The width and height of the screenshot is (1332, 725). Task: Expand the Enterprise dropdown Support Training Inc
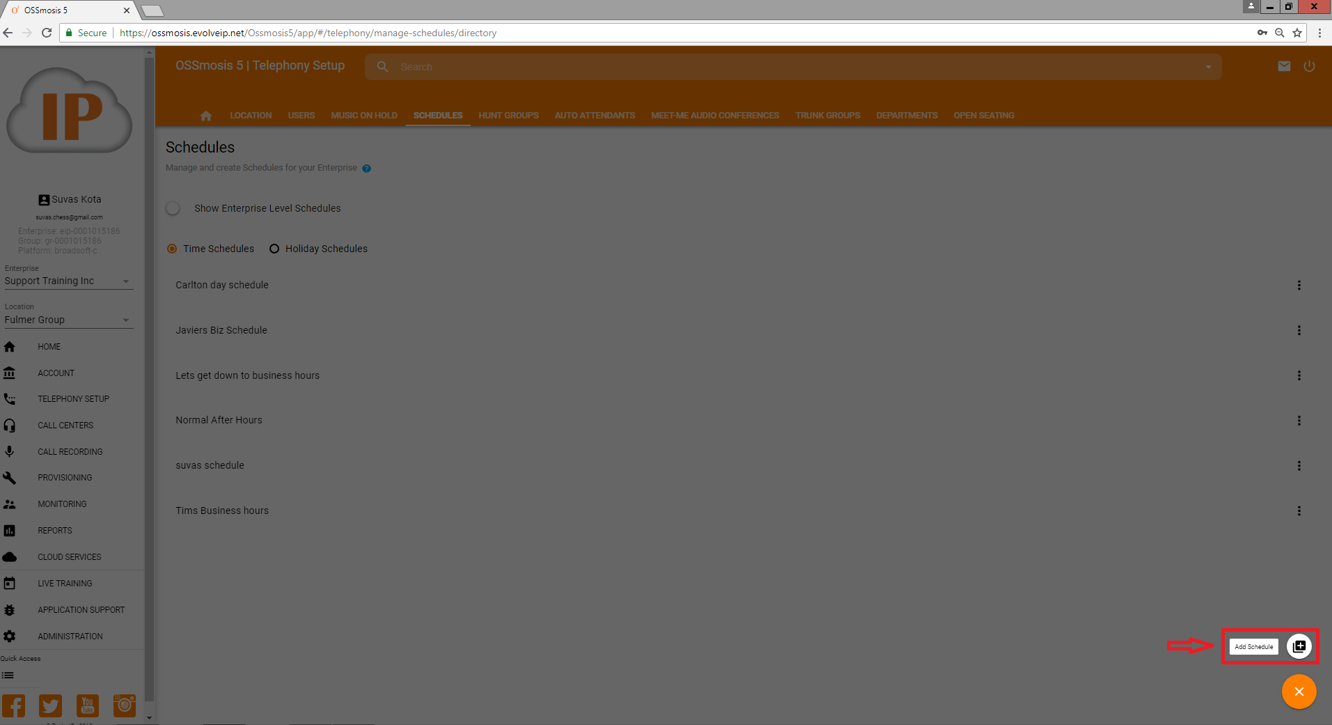click(x=68, y=281)
